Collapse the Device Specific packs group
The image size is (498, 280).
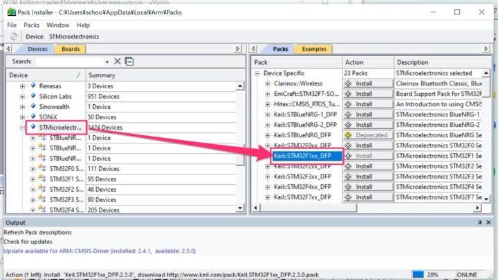click(257, 73)
